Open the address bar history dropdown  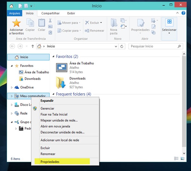point(116,46)
